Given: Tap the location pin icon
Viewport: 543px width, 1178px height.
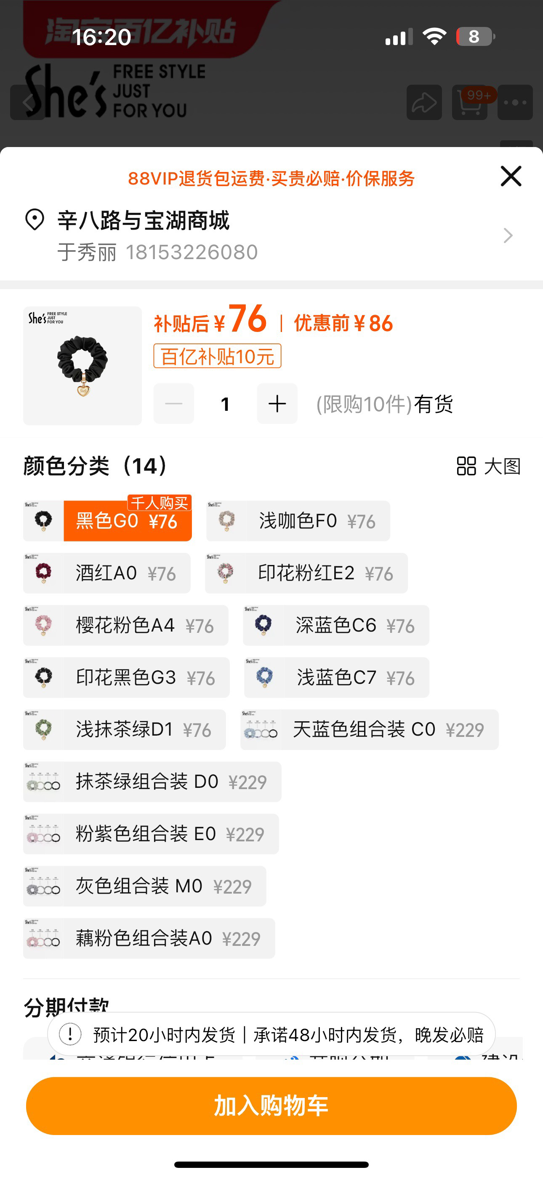Looking at the screenshot, I should coord(35,220).
